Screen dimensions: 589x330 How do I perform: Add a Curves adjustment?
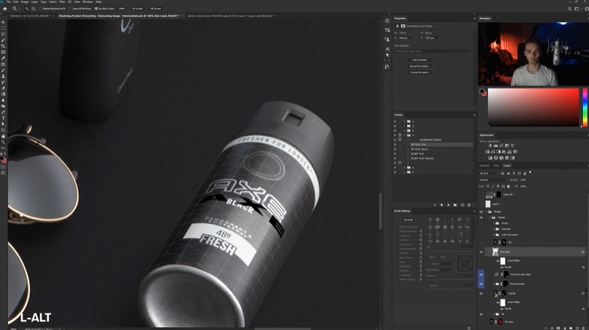tap(501, 145)
